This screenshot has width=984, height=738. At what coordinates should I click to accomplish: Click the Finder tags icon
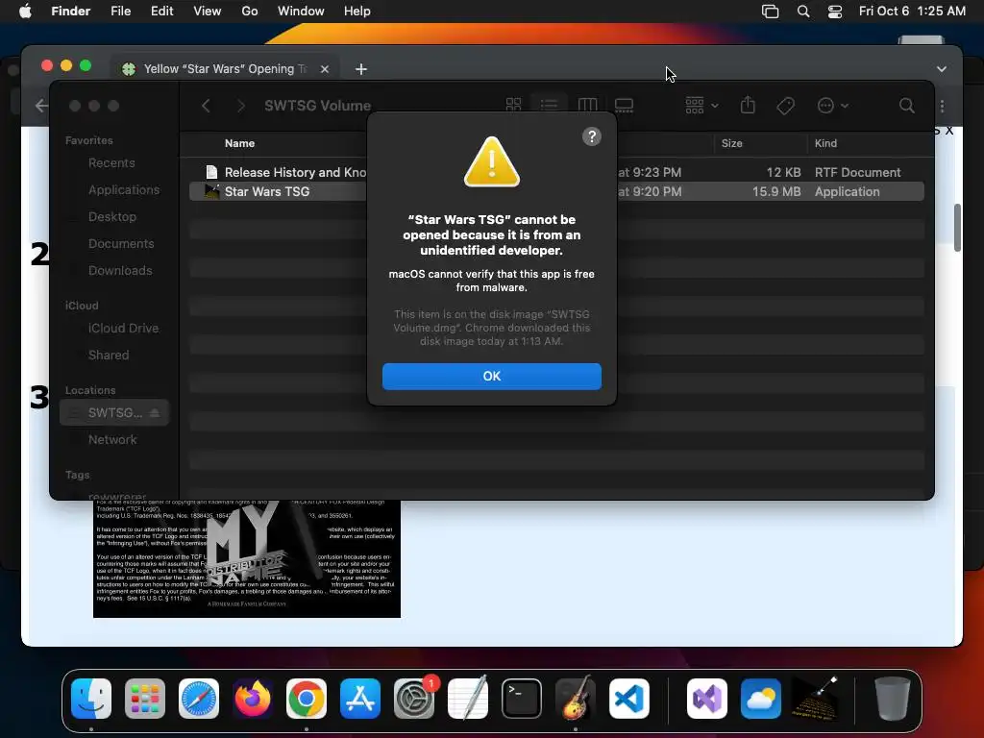click(785, 106)
